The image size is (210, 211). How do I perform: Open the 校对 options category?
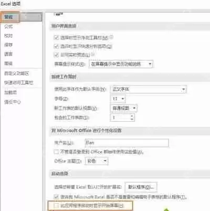(8, 36)
